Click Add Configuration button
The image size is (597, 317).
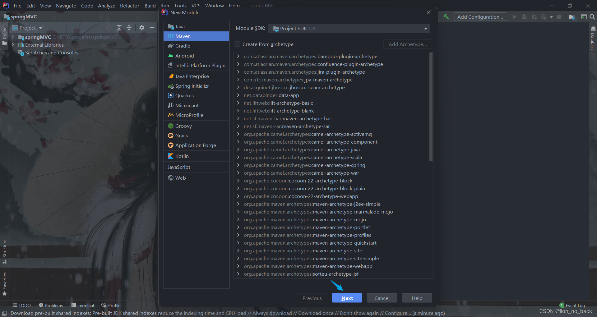pos(480,17)
